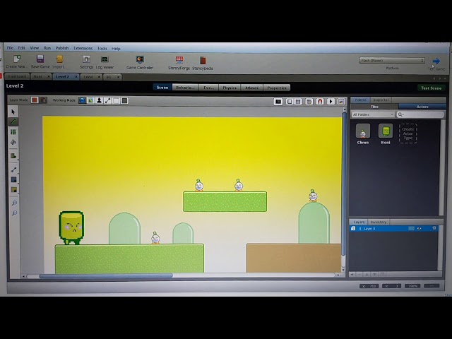
Task: Toggle Layer 0 visibility eye
Action: coord(419,228)
